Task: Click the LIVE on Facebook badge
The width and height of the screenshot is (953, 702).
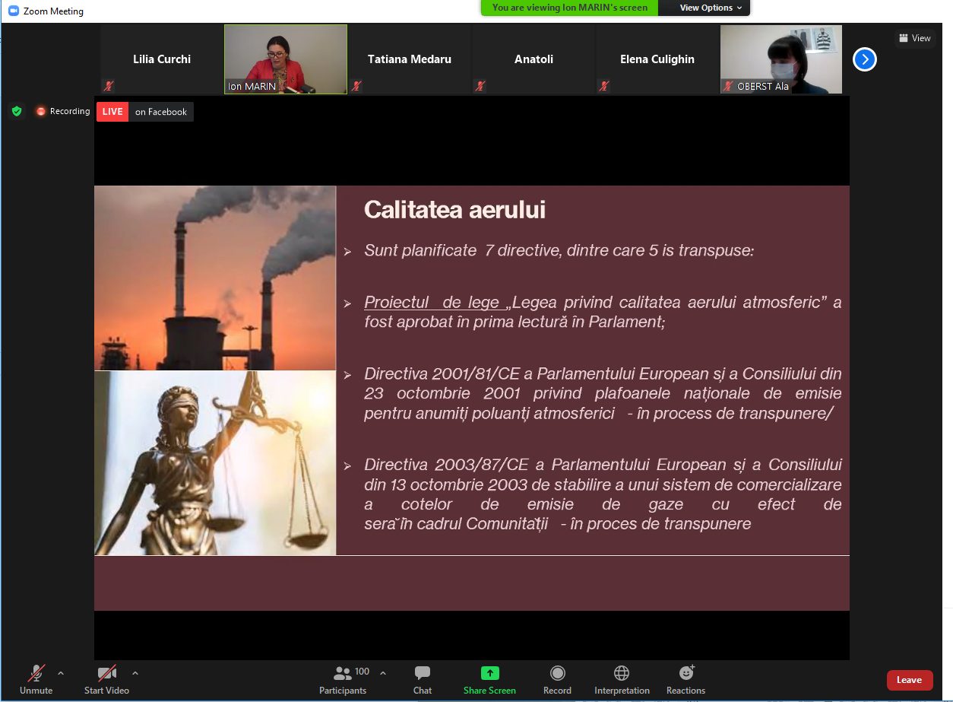Action: click(145, 112)
